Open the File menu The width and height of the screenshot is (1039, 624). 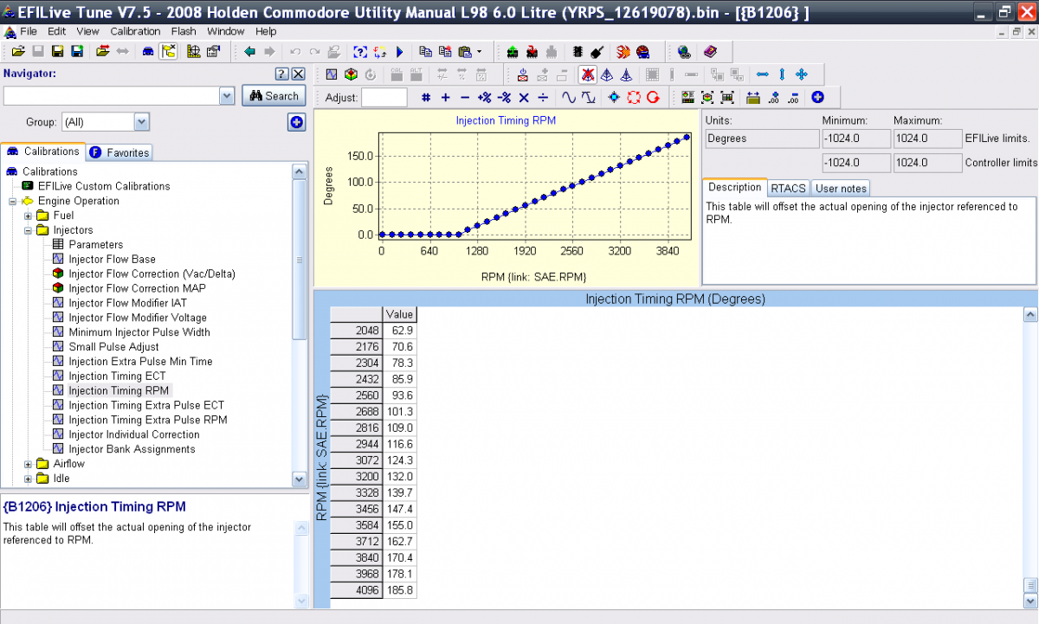(x=29, y=31)
